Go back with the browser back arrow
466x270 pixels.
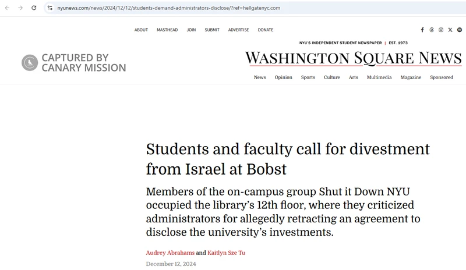click(7, 8)
